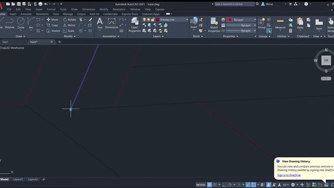The width and height of the screenshot is (334, 188).
Task: Add a new drawing tab with plus
Action: pos(59,42)
